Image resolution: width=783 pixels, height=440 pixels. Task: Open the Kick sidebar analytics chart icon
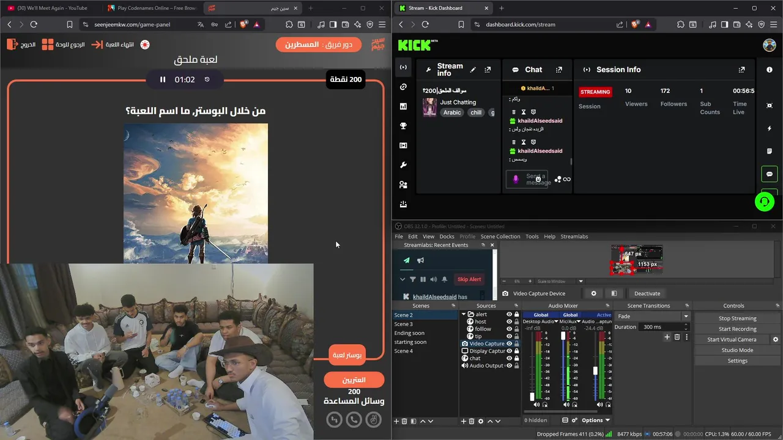coord(403,106)
